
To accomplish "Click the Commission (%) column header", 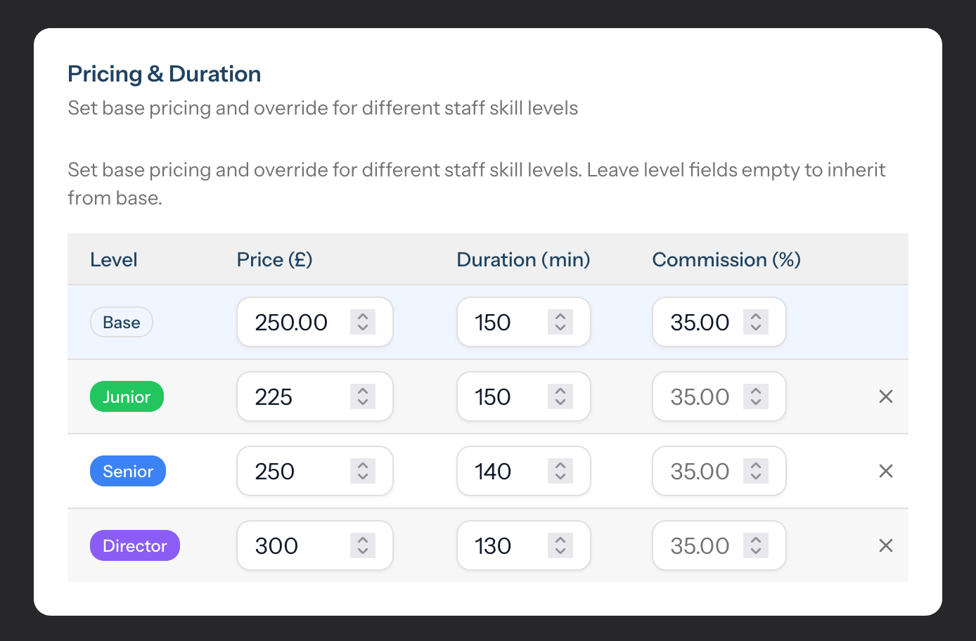I will click(x=726, y=259).
